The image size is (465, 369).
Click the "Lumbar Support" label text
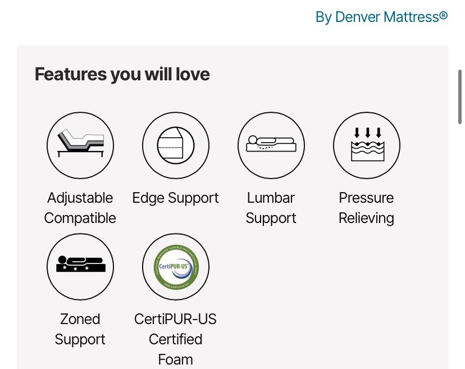click(271, 208)
